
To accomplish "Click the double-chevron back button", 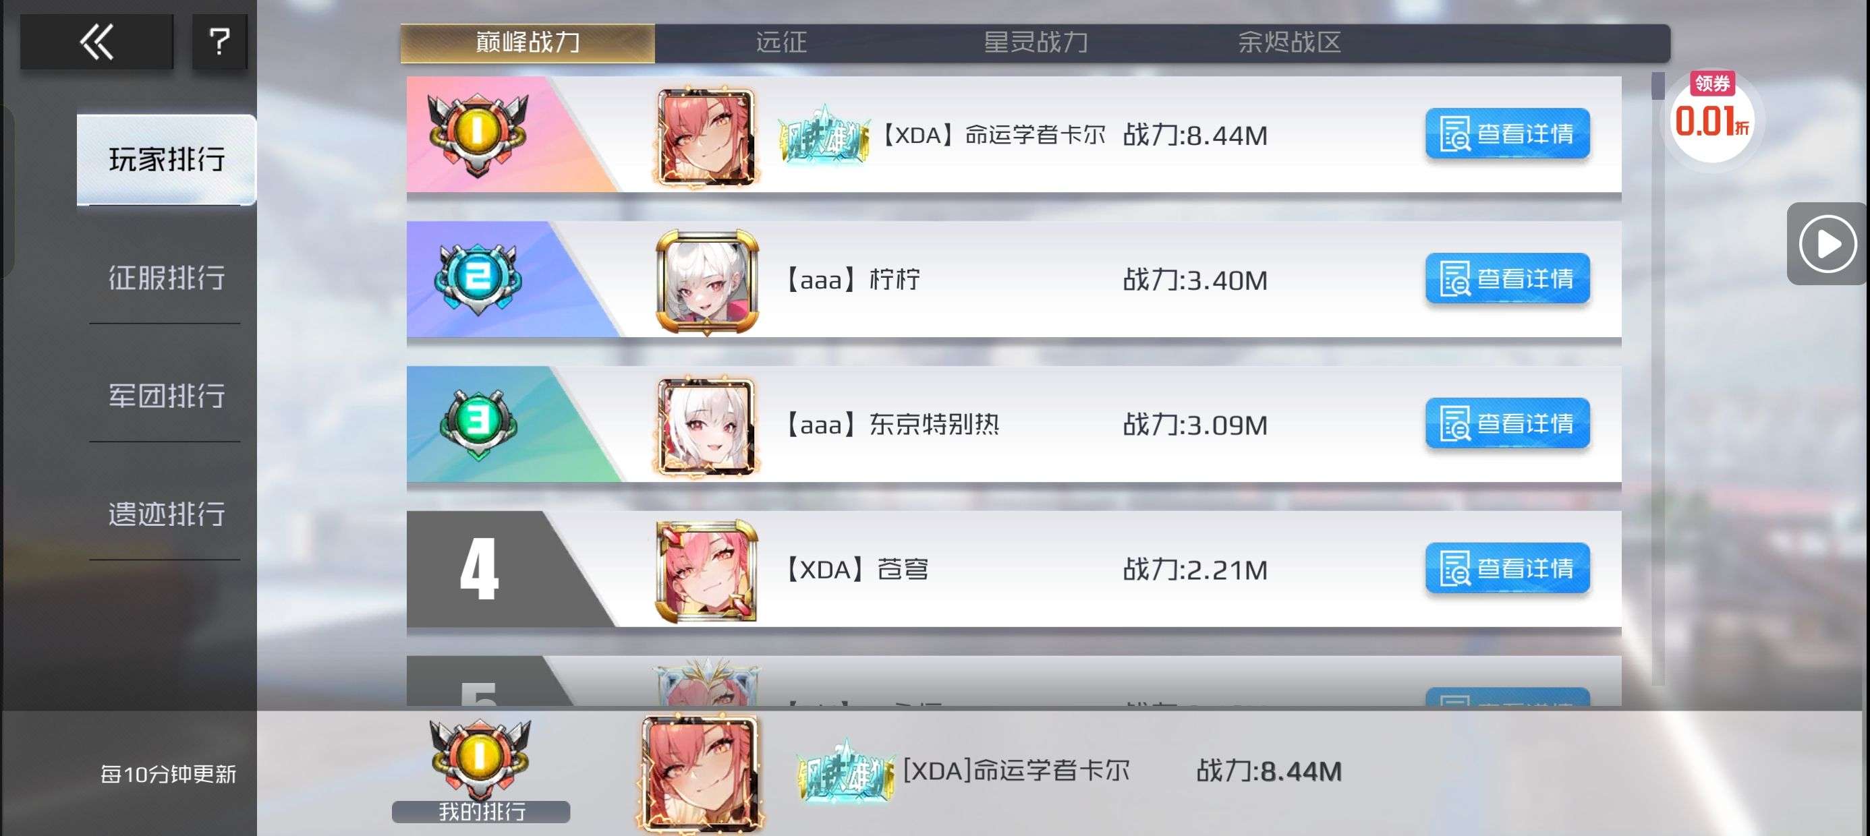I will coord(96,41).
